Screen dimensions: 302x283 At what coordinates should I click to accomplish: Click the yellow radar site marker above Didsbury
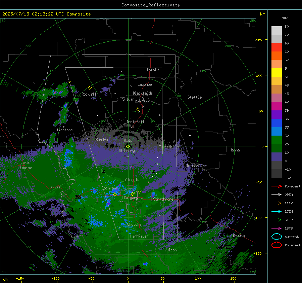pos(128,147)
